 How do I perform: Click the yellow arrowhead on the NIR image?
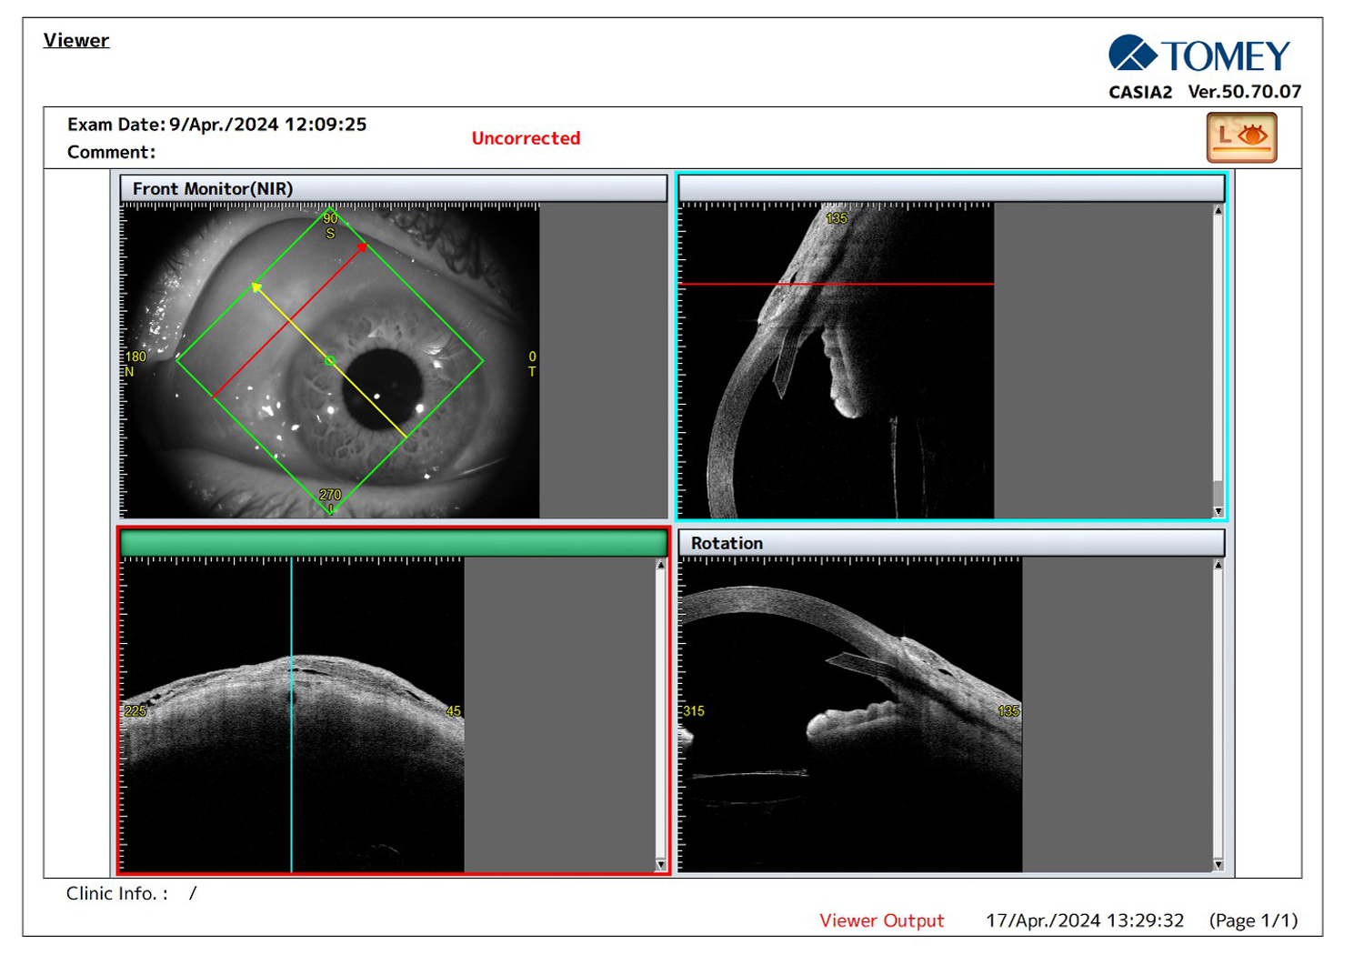(x=257, y=288)
